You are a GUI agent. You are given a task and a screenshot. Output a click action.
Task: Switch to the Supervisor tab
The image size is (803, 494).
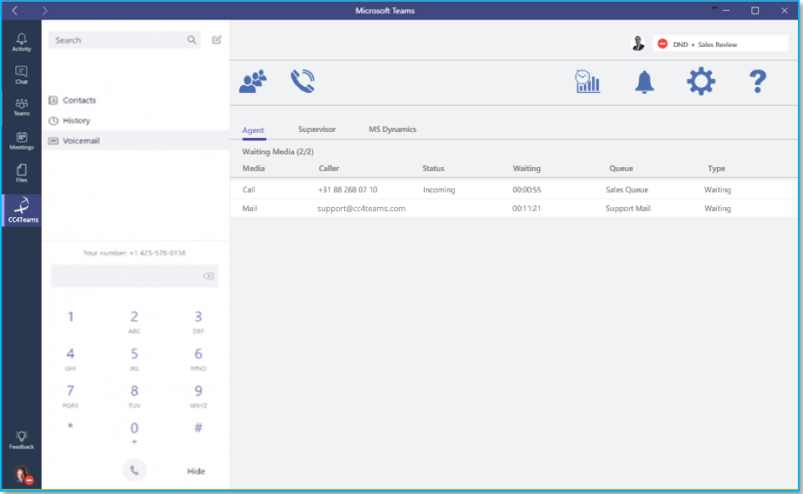click(317, 129)
